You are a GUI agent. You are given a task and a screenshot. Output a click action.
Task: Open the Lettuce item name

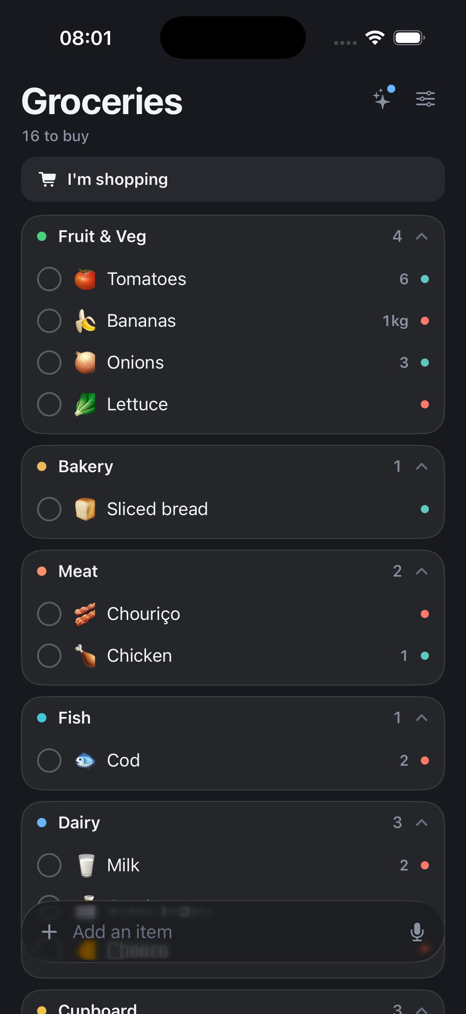click(137, 404)
